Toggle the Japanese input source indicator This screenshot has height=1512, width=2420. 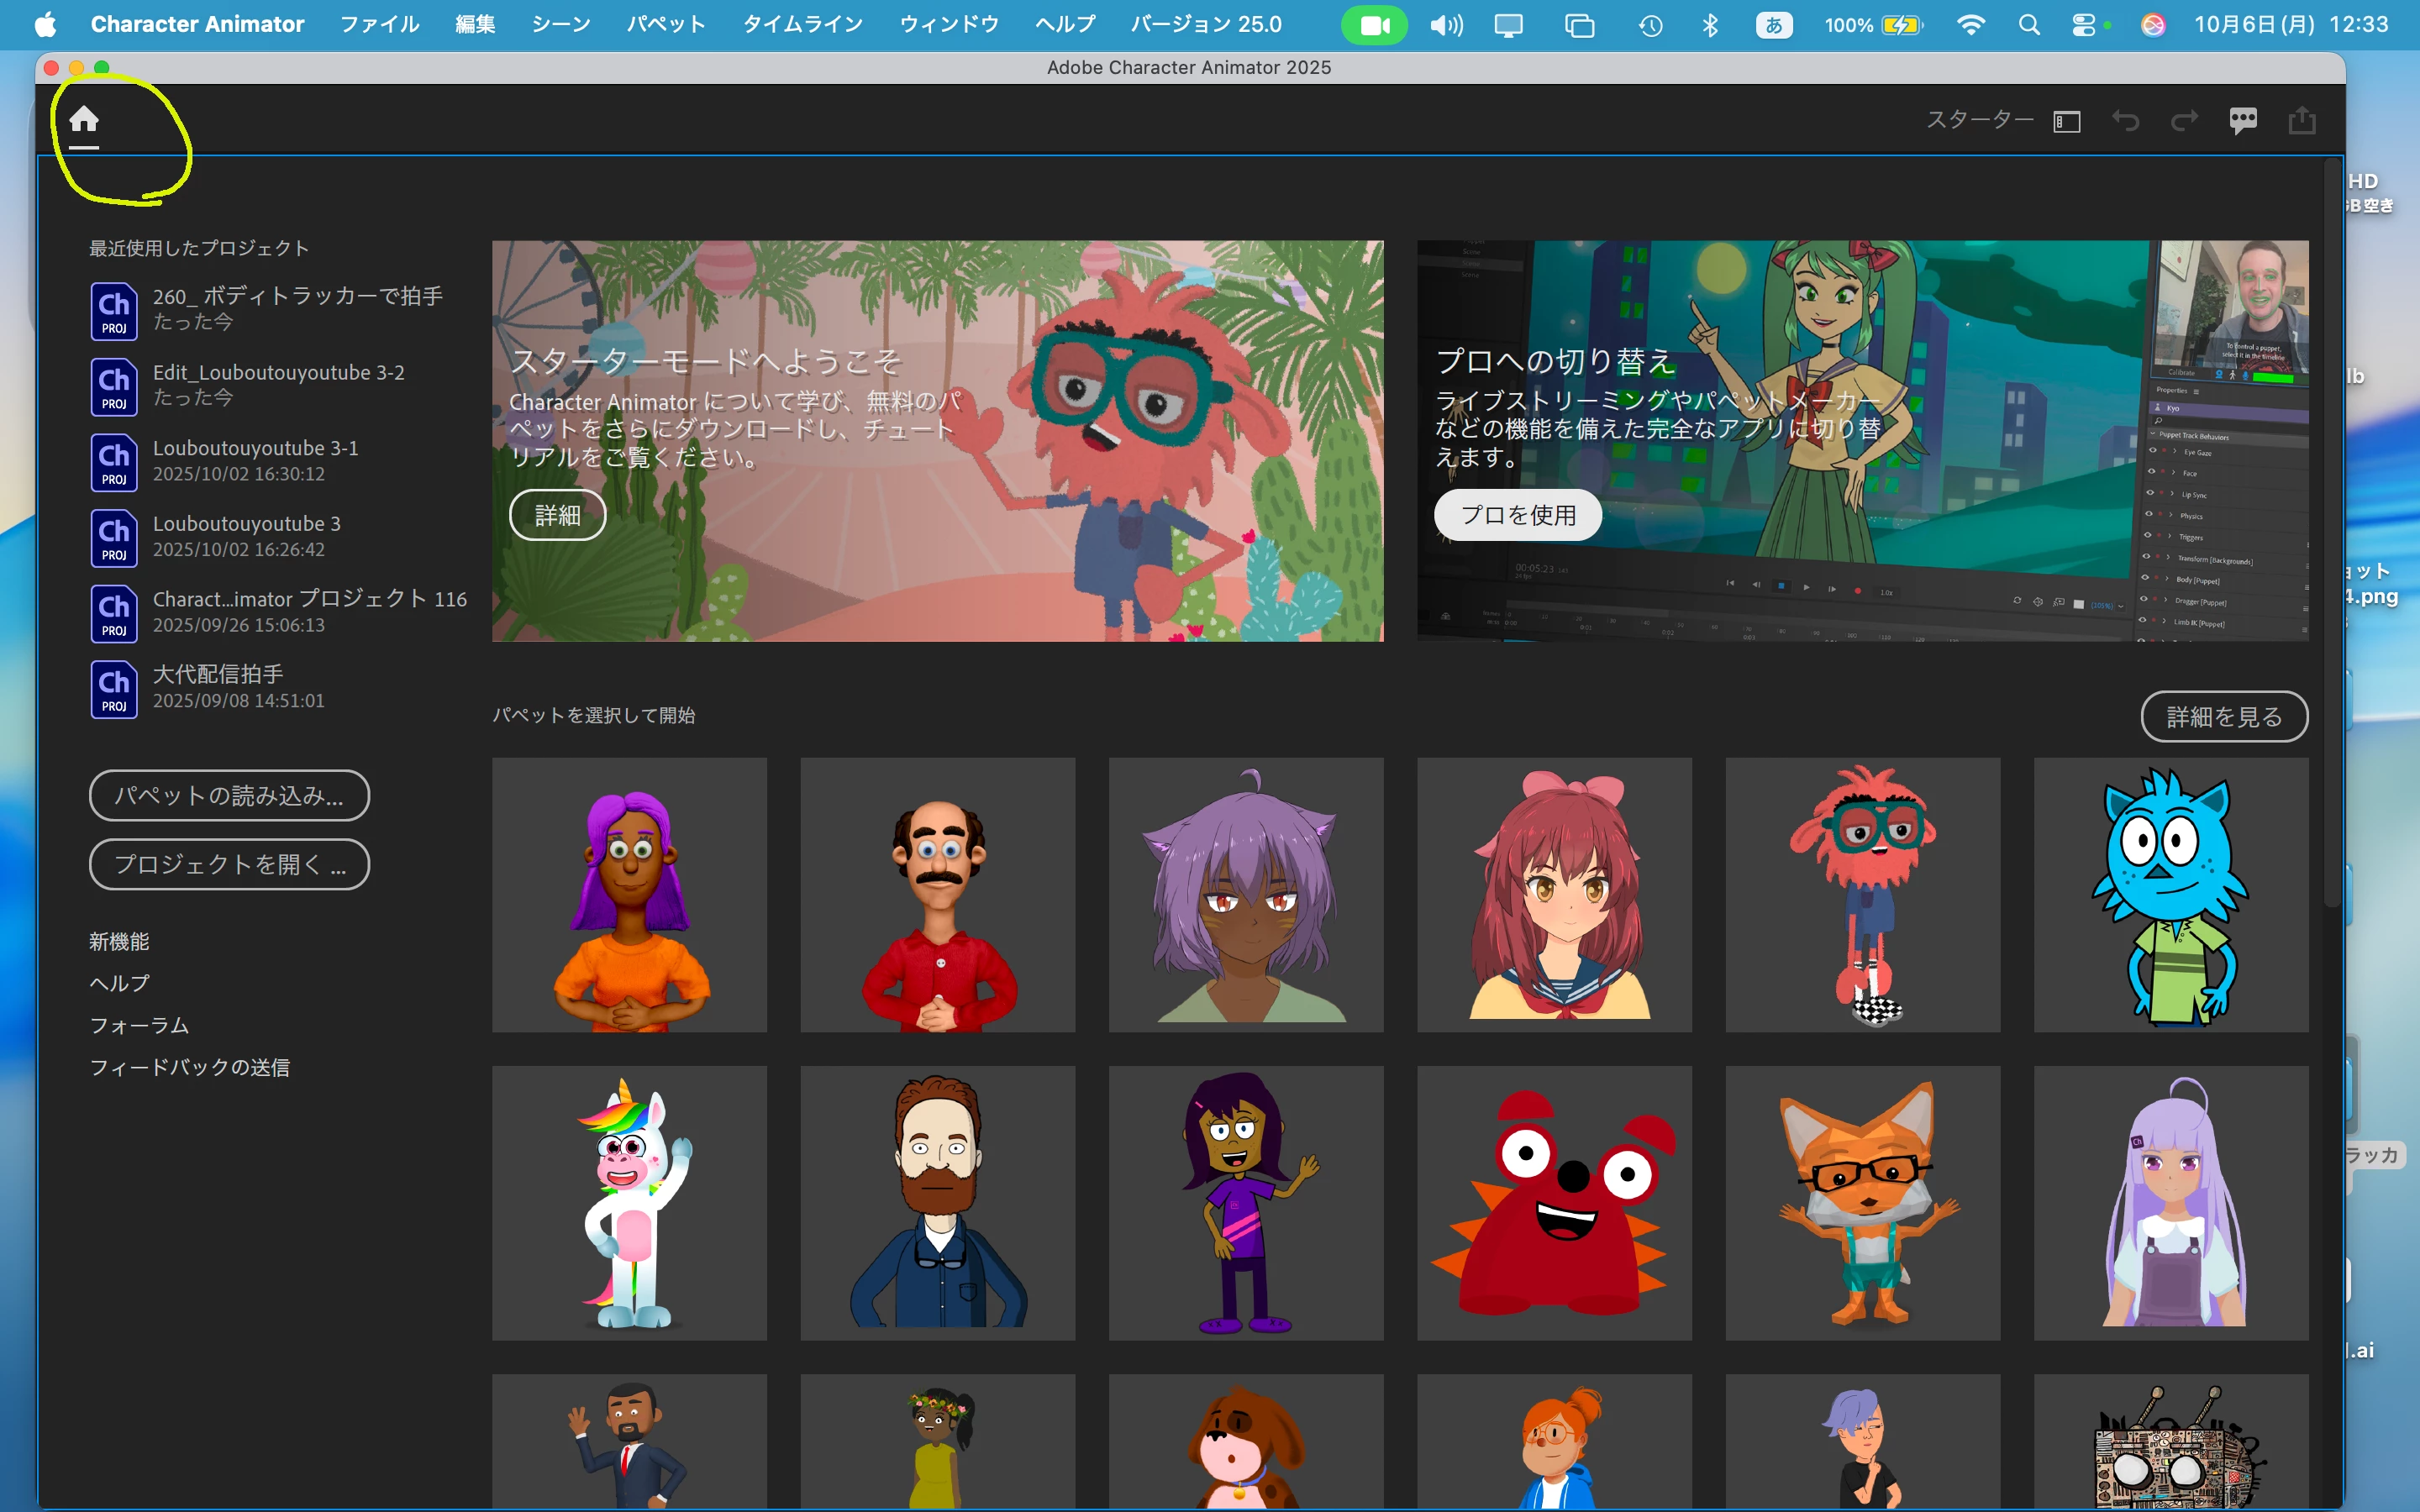tap(1773, 25)
